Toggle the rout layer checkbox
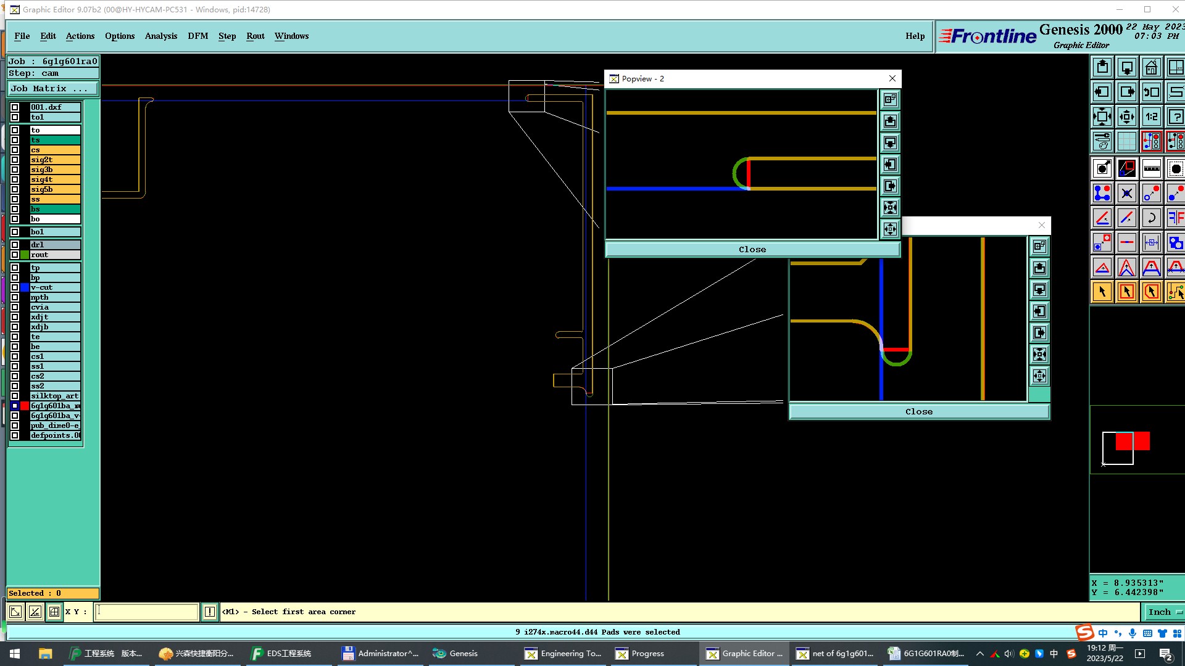The image size is (1185, 666). pos(15,255)
